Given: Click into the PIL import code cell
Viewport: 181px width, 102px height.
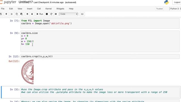Looking at the screenshot, I should [100, 23].
